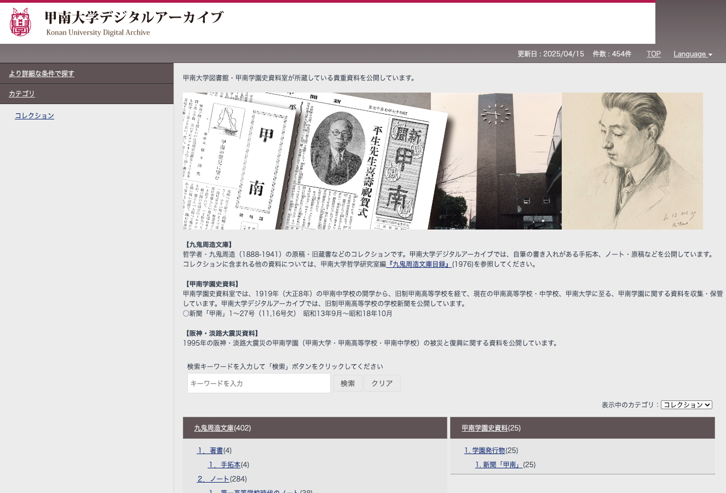Go to the TOP page link

click(653, 54)
